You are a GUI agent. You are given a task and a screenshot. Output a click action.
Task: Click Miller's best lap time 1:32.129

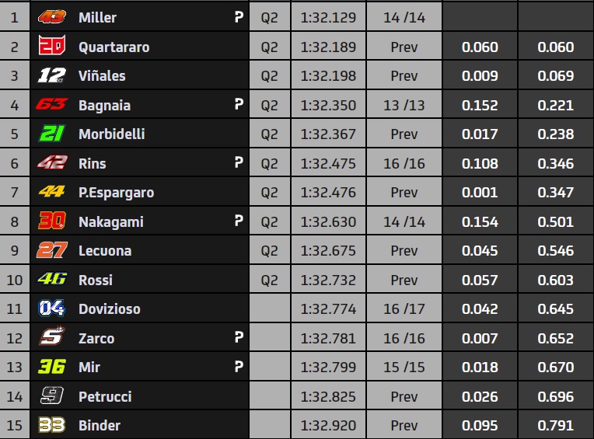click(328, 17)
